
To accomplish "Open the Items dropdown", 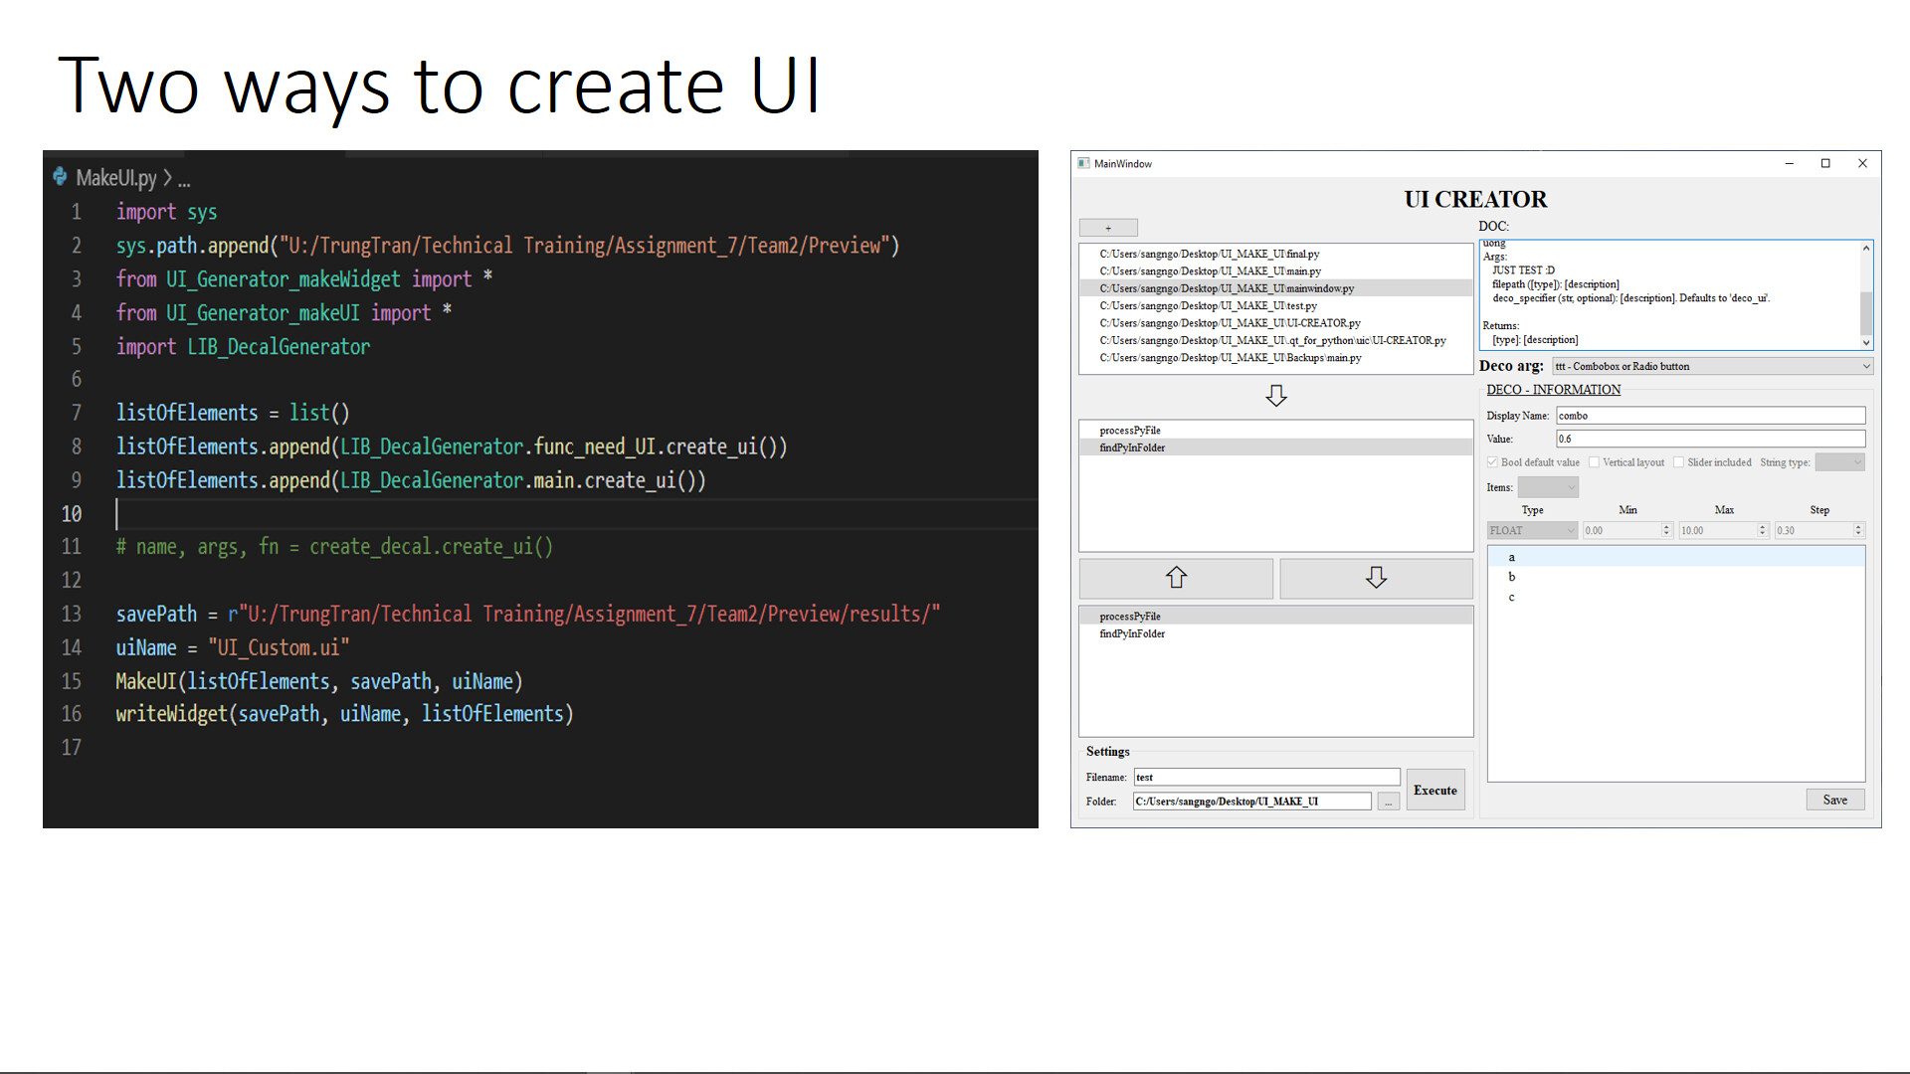I will tap(1548, 487).
